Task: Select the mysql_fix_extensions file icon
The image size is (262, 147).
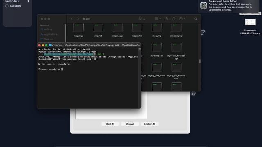Action: (176, 67)
